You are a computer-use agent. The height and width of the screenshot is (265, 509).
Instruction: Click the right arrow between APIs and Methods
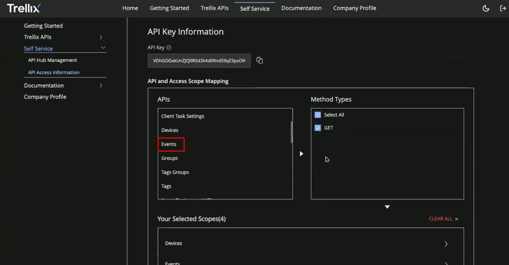[301, 154]
